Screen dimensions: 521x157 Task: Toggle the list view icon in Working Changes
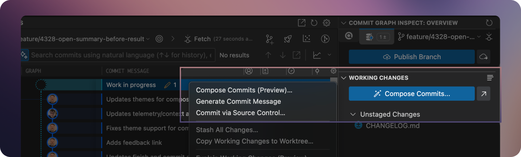[x=490, y=78]
